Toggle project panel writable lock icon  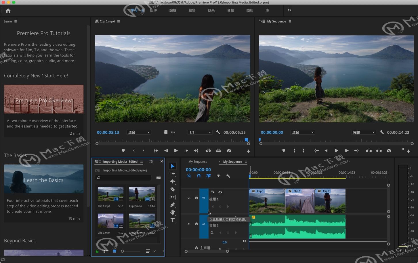pyautogui.click(x=97, y=251)
